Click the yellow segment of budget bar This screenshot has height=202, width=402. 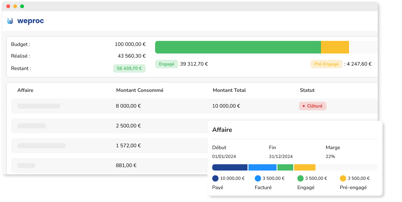335,47
